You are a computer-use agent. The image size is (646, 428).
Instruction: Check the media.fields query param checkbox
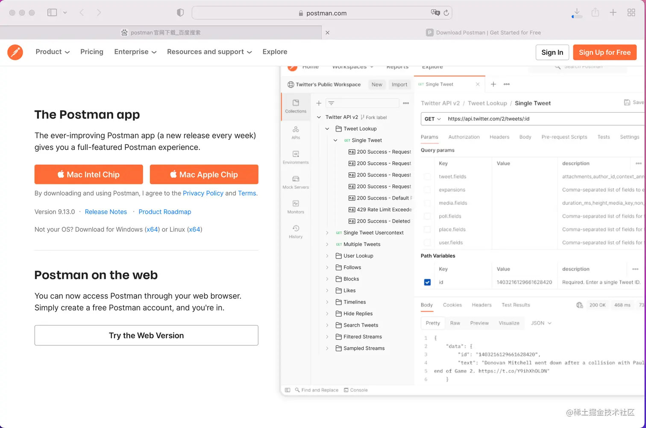tap(427, 203)
